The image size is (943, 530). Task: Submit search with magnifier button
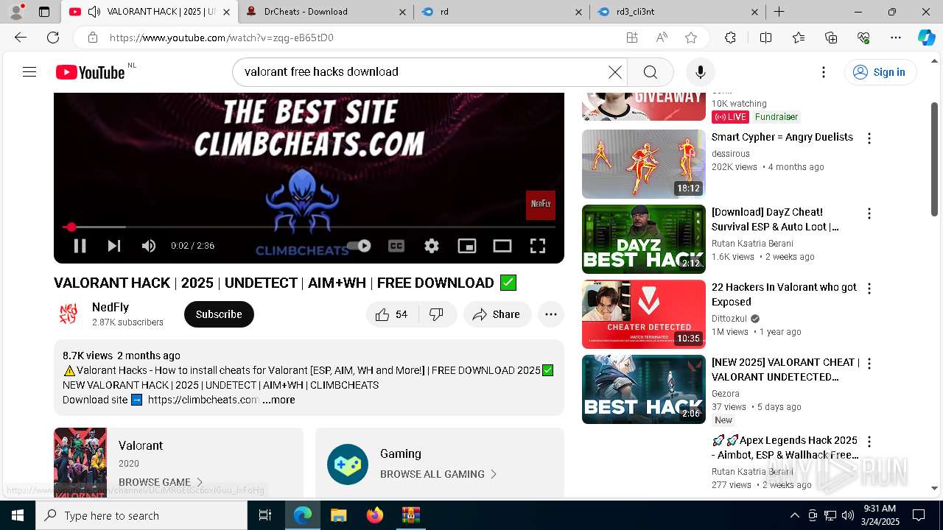point(650,72)
